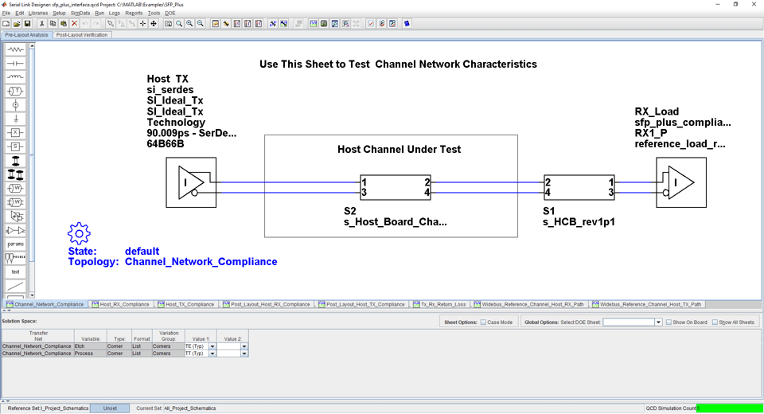This screenshot has height=414, width=764.
Task: Open the Value 2 dropdown for Process
Action: (244, 353)
